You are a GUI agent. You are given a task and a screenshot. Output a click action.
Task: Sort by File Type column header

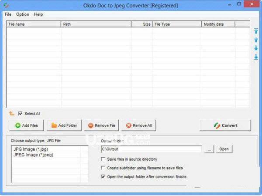click(x=177, y=24)
